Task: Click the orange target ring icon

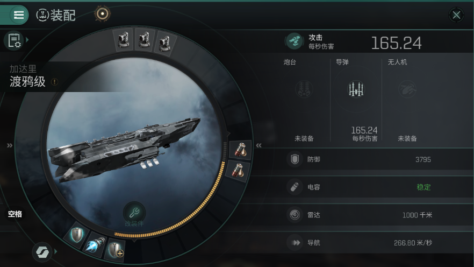Action: point(103,13)
